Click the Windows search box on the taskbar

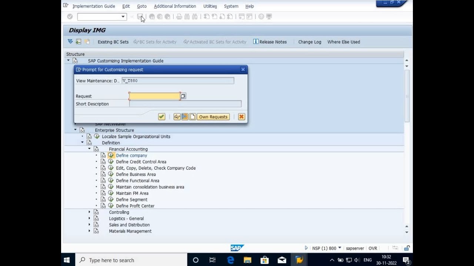[x=131, y=260]
